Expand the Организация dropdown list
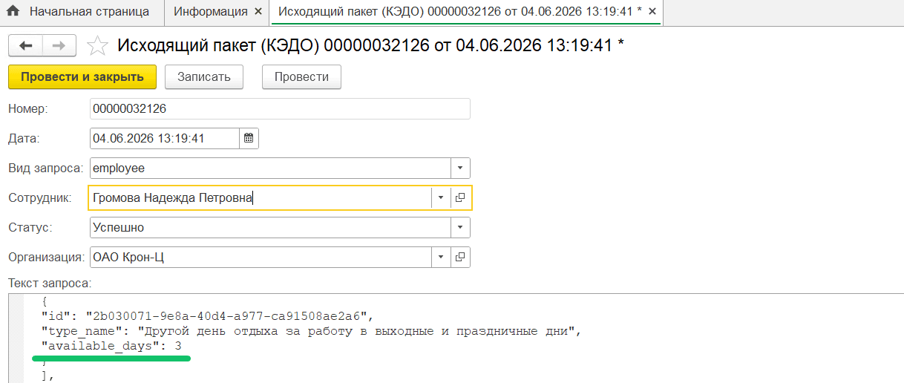Screen dimensions: 904x383 [x=441, y=257]
